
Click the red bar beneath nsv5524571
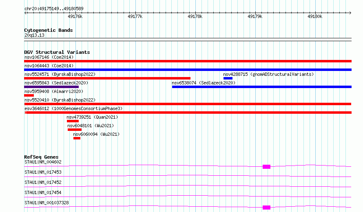click(x=107, y=78)
